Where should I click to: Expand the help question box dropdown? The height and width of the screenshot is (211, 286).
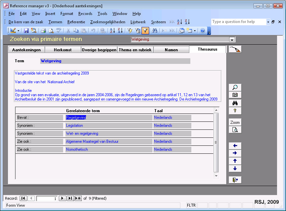(x=268, y=22)
